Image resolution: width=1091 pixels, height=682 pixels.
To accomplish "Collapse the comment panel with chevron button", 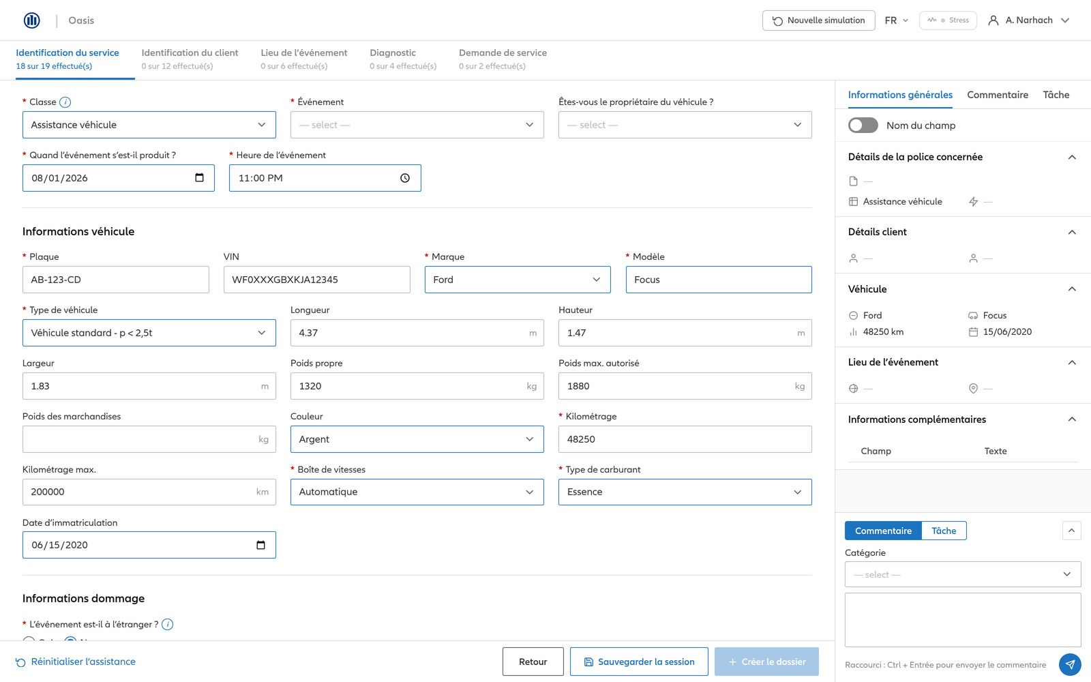I will tap(1072, 531).
